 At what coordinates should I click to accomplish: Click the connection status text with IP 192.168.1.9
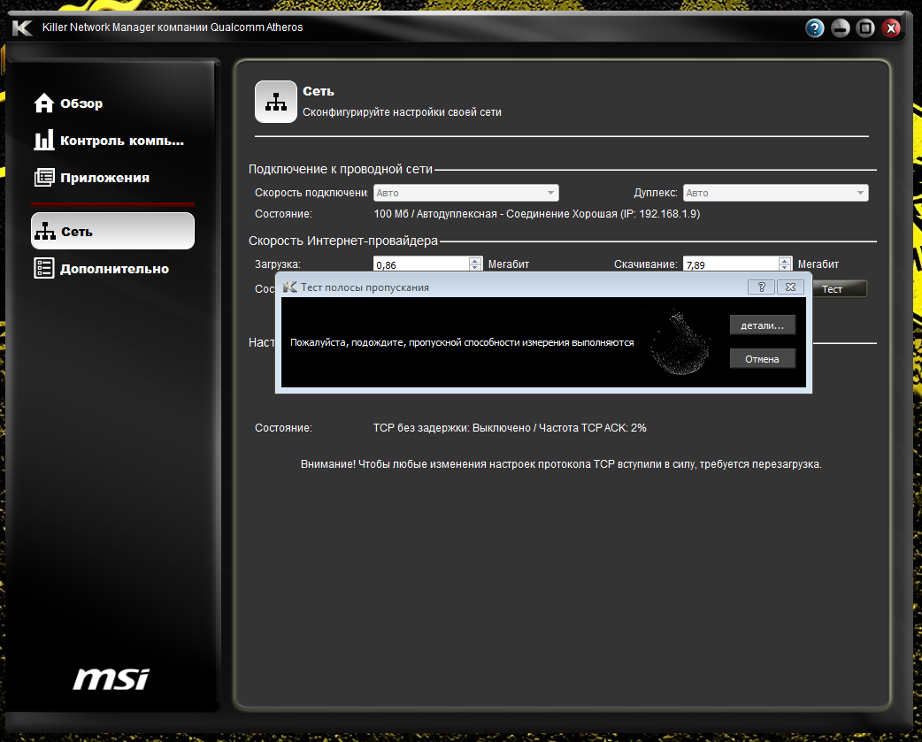(537, 214)
